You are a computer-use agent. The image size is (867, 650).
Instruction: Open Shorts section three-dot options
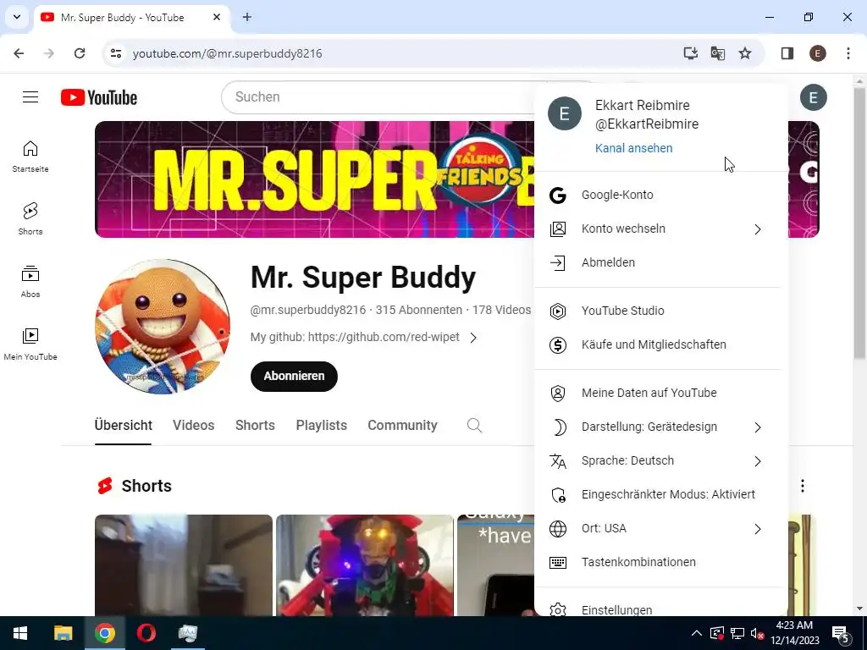pyautogui.click(x=803, y=486)
